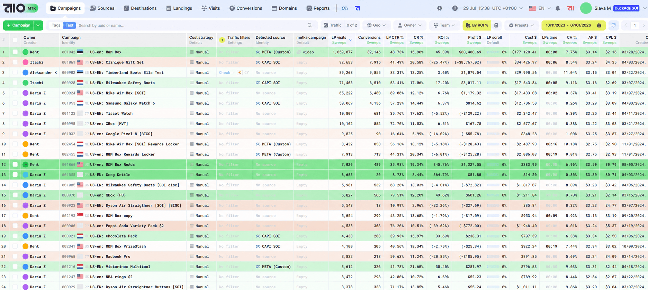Open the Visits tab
This screenshot has height=290, width=648.
click(210, 8)
